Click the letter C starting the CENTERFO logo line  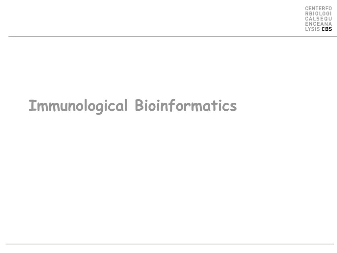(x=307, y=9)
